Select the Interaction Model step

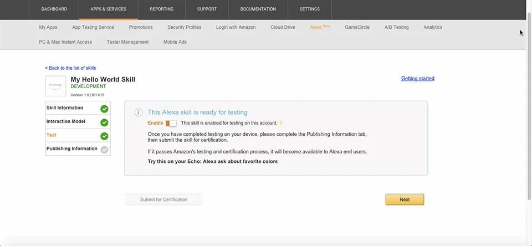click(78, 121)
